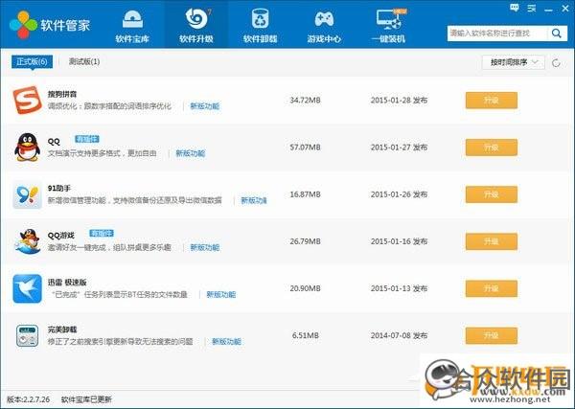Switch to 正式版(6) tab
The image size is (575, 409).
pyautogui.click(x=32, y=61)
